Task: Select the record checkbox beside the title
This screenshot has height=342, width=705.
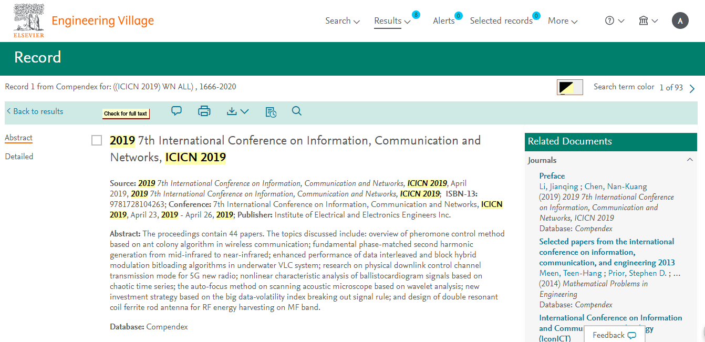Action: pyautogui.click(x=97, y=140)
